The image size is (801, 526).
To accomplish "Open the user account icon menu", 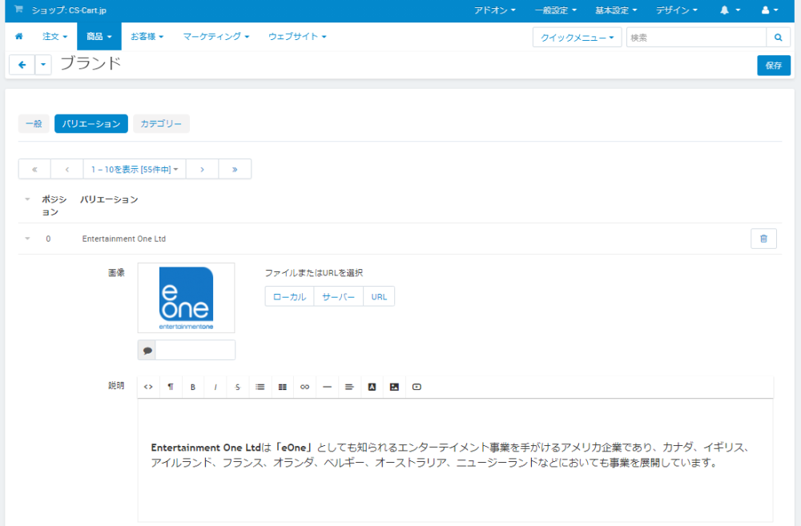I will click(770, 10).
